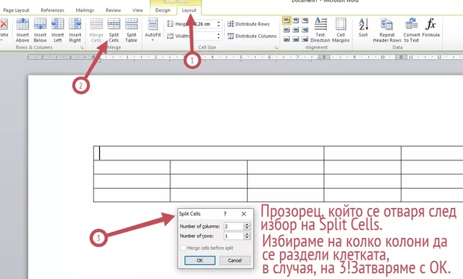This screenshot has width=463, height=279.
Task: Increase column Width spinner
Action: click(219, 34)
